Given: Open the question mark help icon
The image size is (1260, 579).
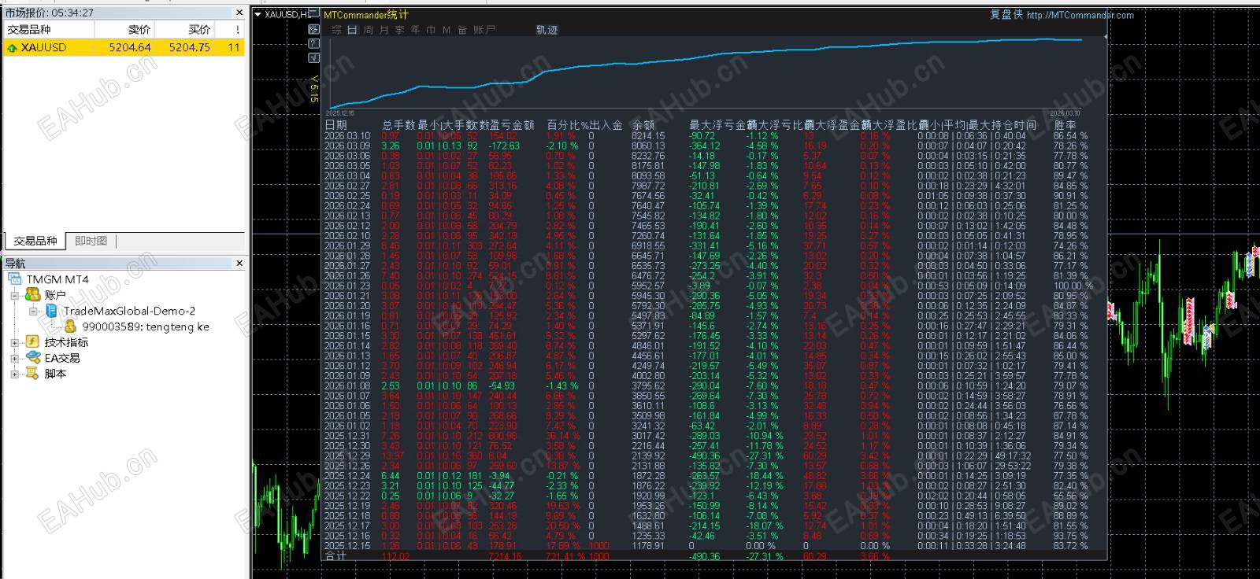Looking at the screenshot, I should click(x=313, y=43).
